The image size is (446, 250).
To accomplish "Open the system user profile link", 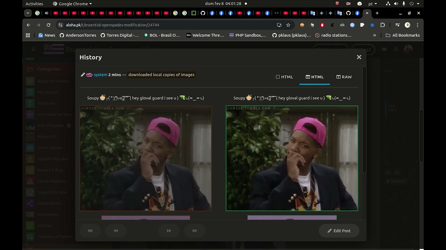I will pyautogui.click(x=100, y=75).
